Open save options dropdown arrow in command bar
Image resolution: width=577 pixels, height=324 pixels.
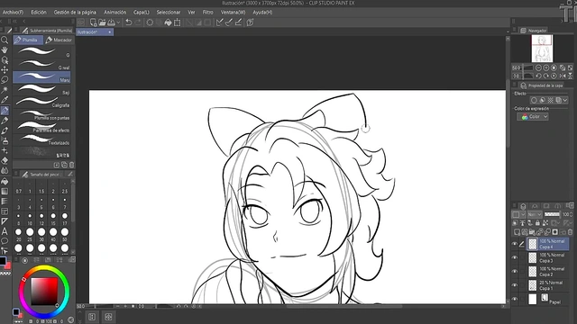click(118, 22)
